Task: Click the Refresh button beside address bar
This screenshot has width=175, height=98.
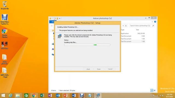Action: click(x=126, y=26)
